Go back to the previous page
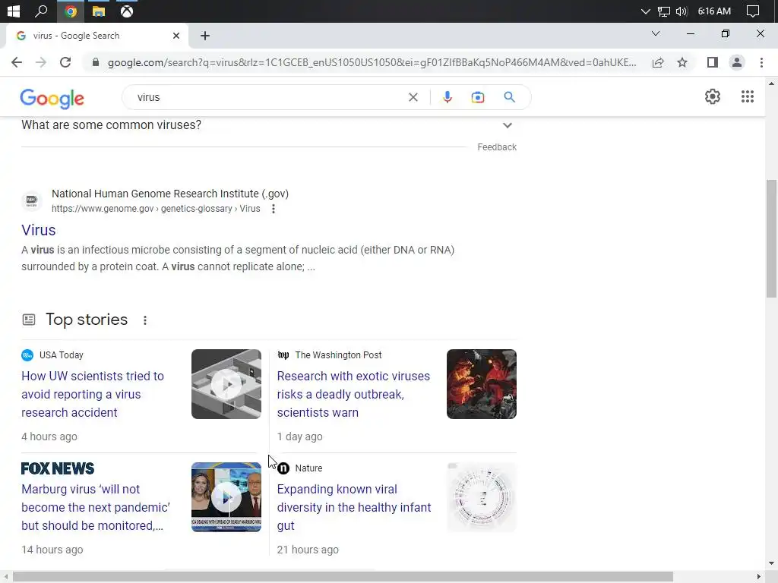The image size is (778, 583). click(x=17, y=62)
